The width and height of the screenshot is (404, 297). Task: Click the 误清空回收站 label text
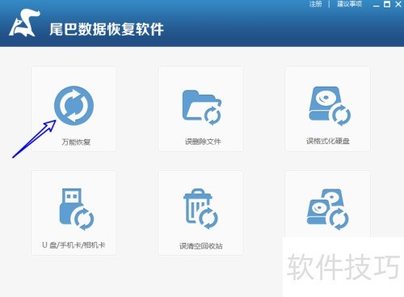point(201,246)
